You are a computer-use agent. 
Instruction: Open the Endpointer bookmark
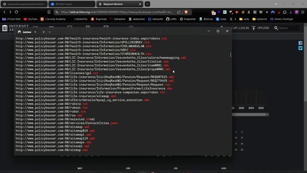pyautogui.click(x=188, y=19)
